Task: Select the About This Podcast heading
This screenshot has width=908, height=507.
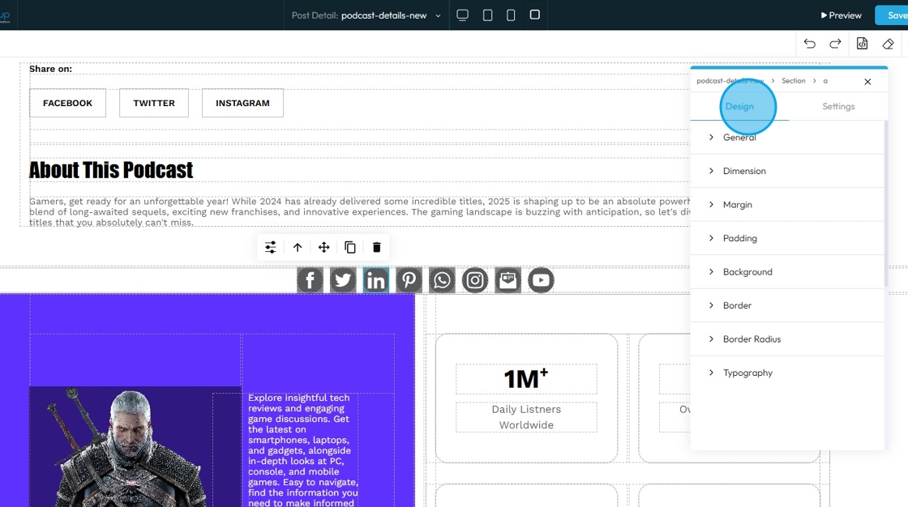Action: (x=111, y=170)
